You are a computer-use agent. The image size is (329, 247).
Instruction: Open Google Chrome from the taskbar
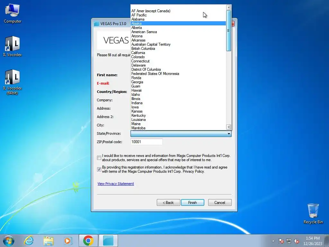(88, 241)
